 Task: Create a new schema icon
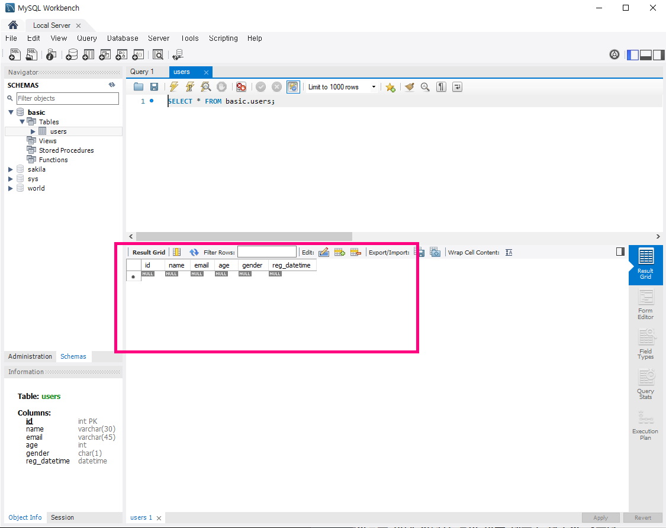(x=72, y=54)
